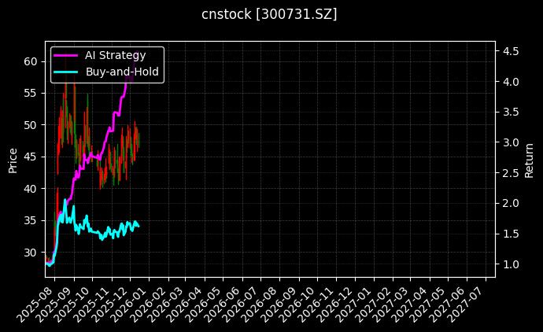Viewport: 543px width, 332px height.
Task: Click the 2027-04 date label
Action: point(411,304)
